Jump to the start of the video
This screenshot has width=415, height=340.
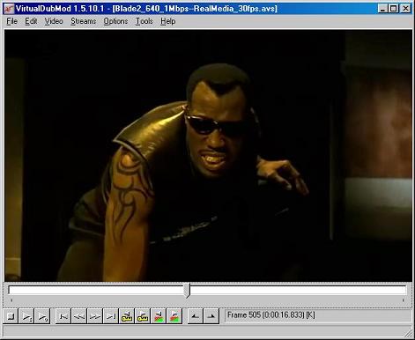point(63,316)
